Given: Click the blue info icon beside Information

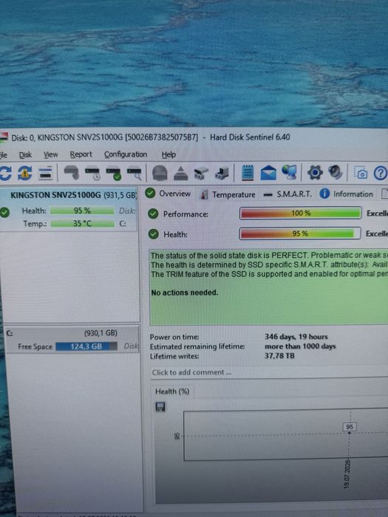Looking at the screenshot, I should tap(324, 194).
